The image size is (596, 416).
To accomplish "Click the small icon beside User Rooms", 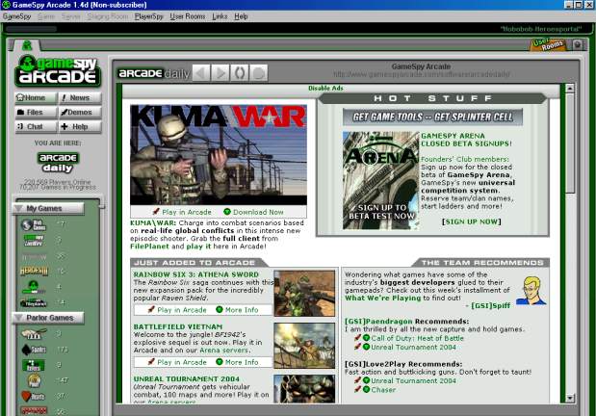I will tap(577, 45).
